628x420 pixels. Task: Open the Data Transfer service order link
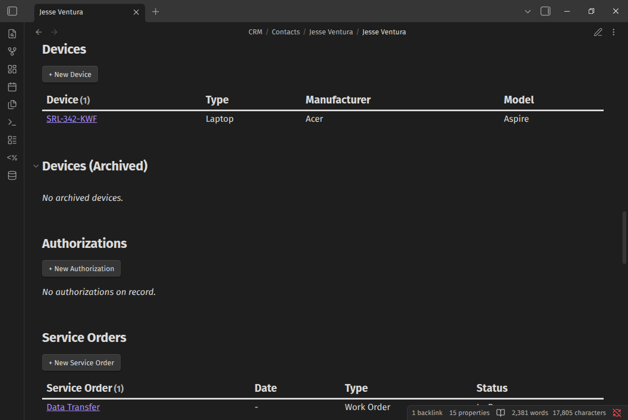click(73, 407)
